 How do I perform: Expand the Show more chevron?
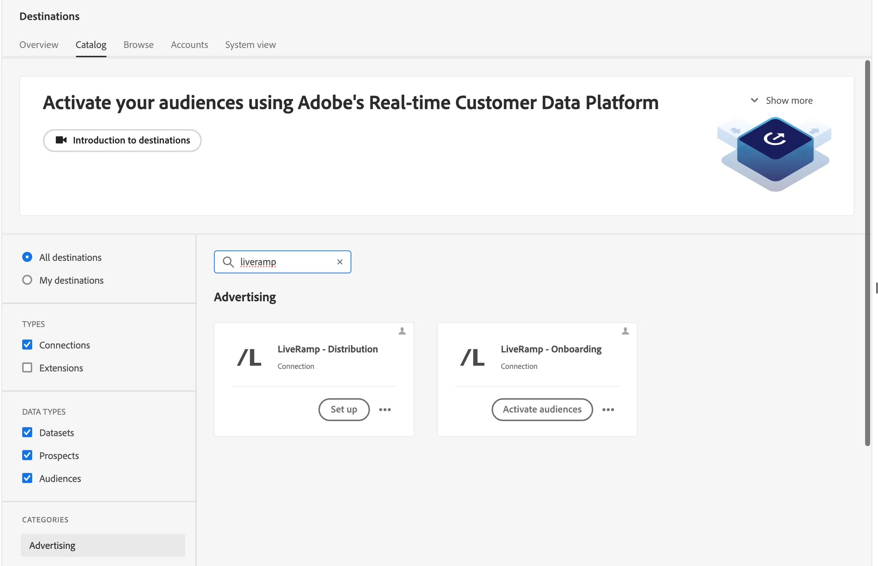point(754,100)
